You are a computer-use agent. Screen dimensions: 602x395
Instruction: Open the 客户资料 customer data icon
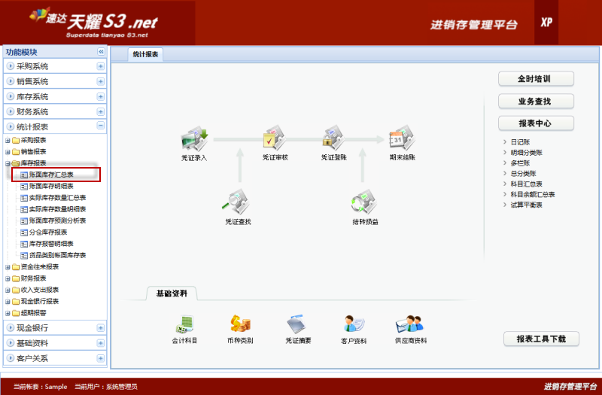[354, 324]
